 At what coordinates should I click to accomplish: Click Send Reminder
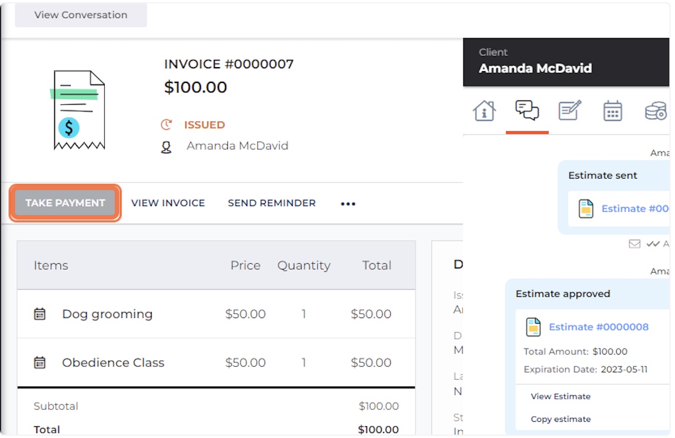tap(271, 203)
